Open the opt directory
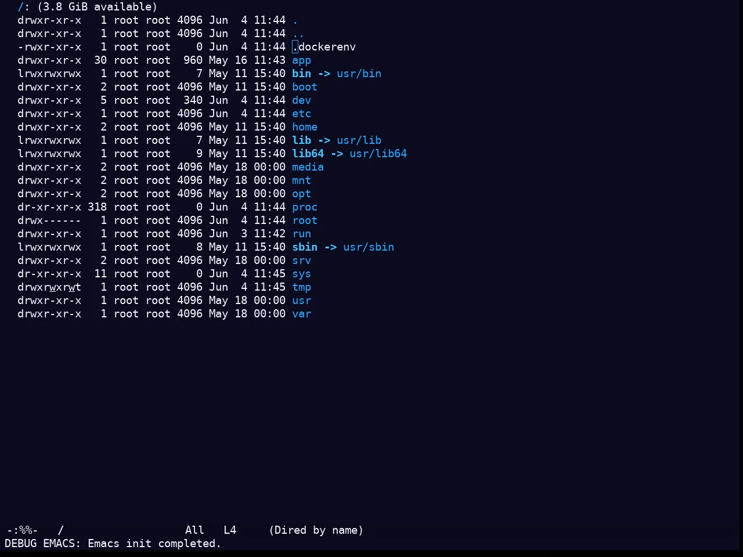Screen dimensions: 743x557 (301, 194)
